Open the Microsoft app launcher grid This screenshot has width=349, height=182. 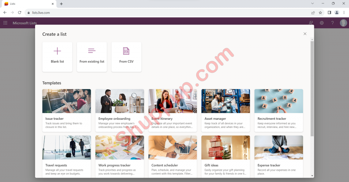(5, 23)
